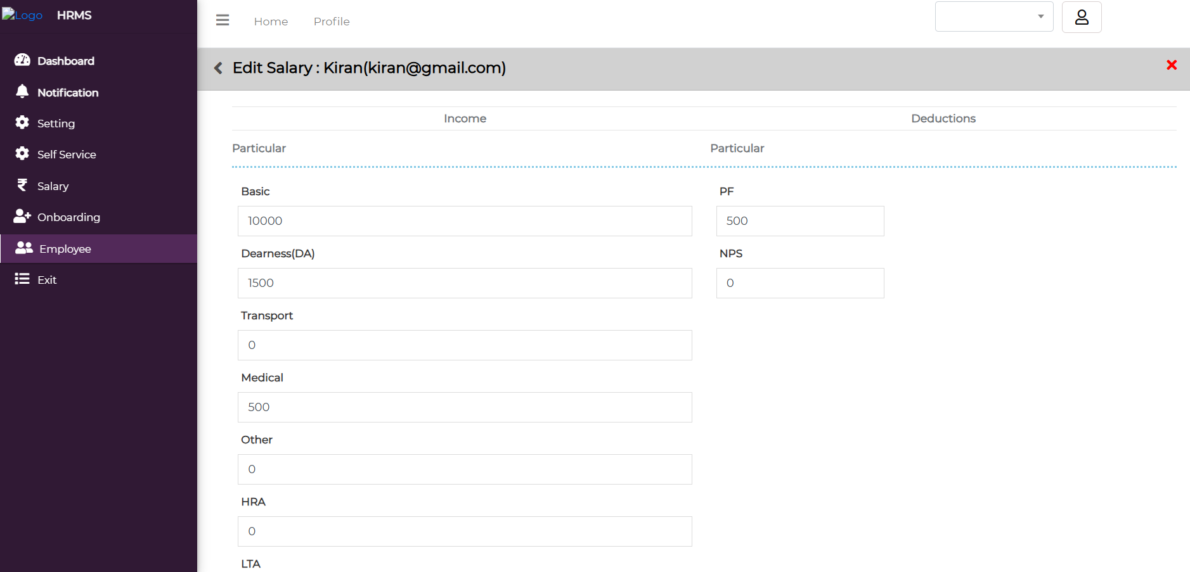Image resolution: width=1190 pixels, height=572 pixels.
Task: Click the Medical income input field
Action: click(x=464, y=407)
